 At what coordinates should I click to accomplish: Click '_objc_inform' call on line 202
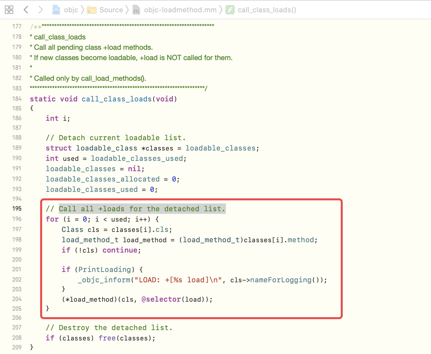[x=104, y=280]
